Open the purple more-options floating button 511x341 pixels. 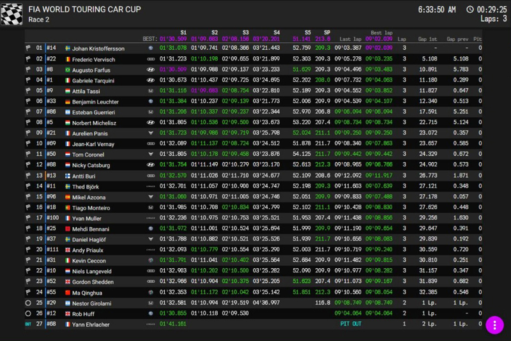click(x=494, y=324)
